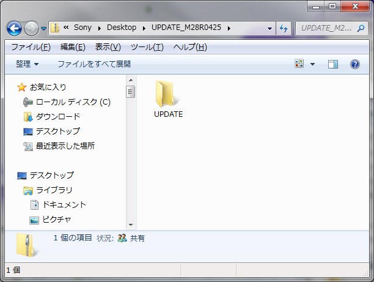Select 最近表示した場所 in favorites
The width and height of the screenshot is (374, 282).
pos(65,146)
